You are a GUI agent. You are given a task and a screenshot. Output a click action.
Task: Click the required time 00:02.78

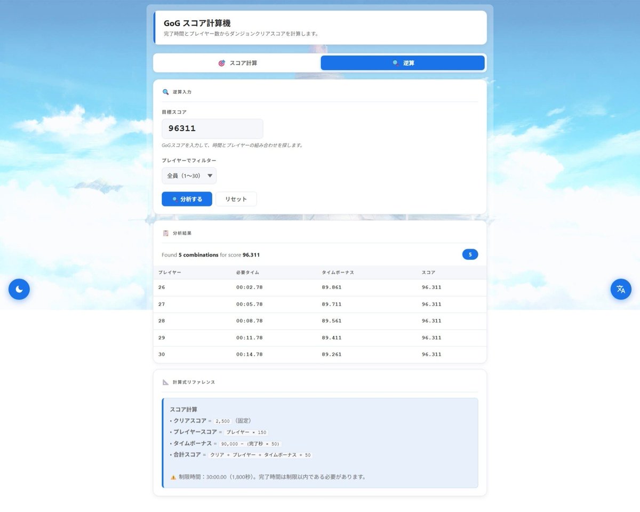(249, 287)
